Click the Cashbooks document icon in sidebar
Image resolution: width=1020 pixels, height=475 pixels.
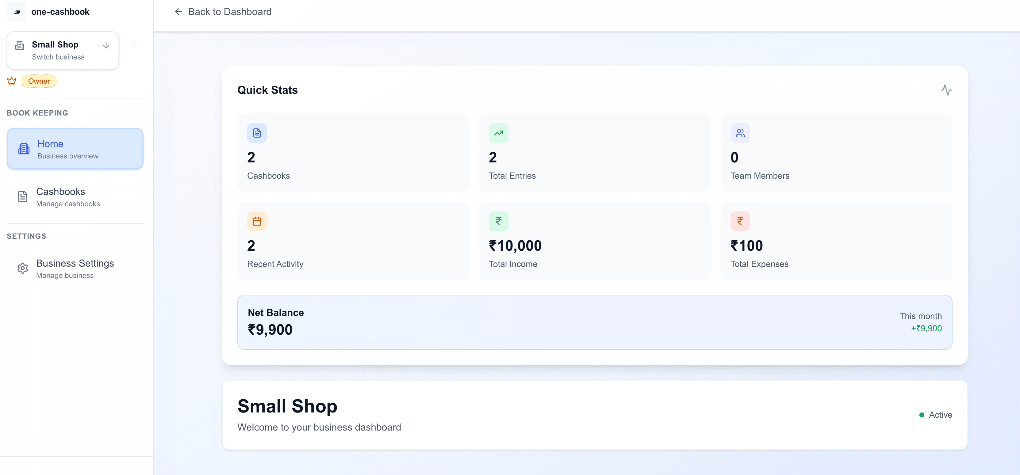tap(23, 197)
